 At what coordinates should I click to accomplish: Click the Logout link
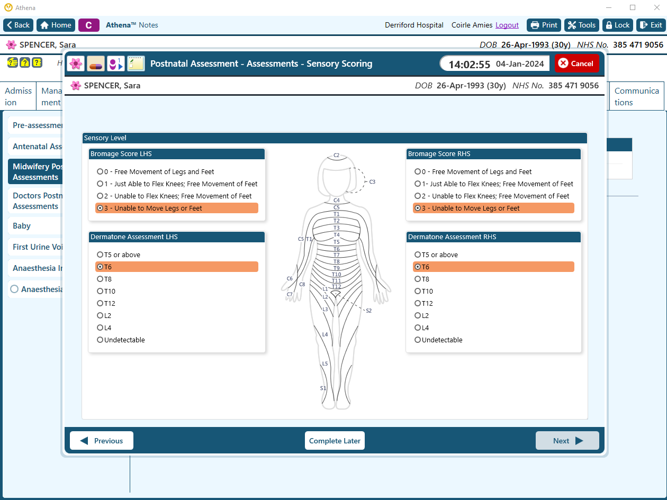(x=507, y=25)
